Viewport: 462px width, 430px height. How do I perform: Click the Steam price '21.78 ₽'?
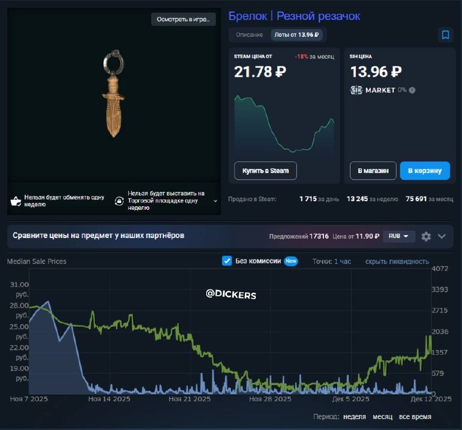[260, 72]
